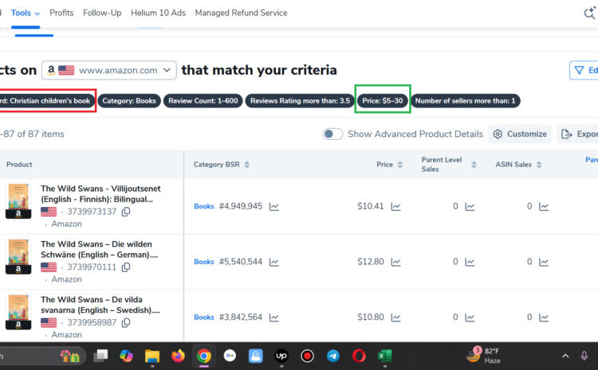Viewport: 598px width, 370px height.
Task: Open Parent Level Sales chart for German edition
Action: [470, 263]
